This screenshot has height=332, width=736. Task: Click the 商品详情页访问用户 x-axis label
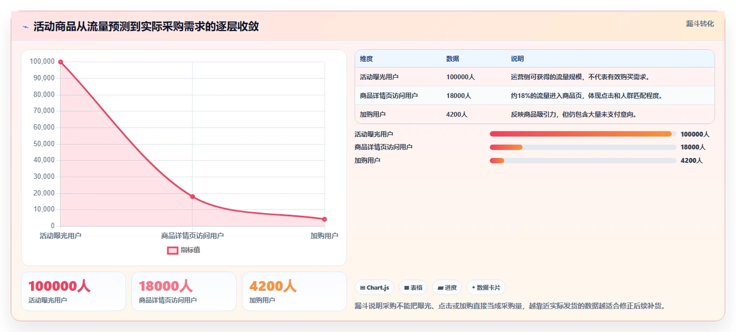193,236
